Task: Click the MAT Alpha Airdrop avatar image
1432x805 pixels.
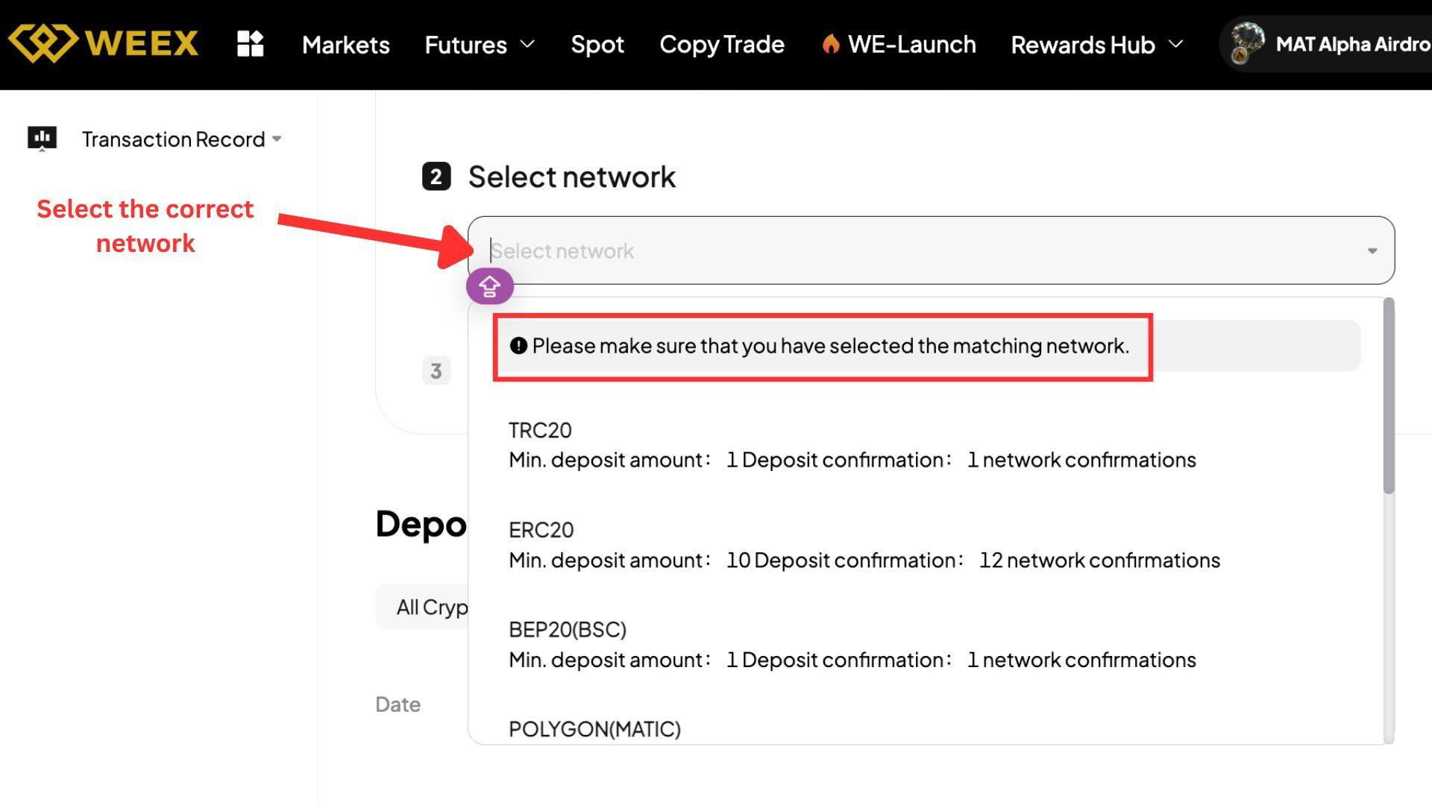Action: [1246, 43]
